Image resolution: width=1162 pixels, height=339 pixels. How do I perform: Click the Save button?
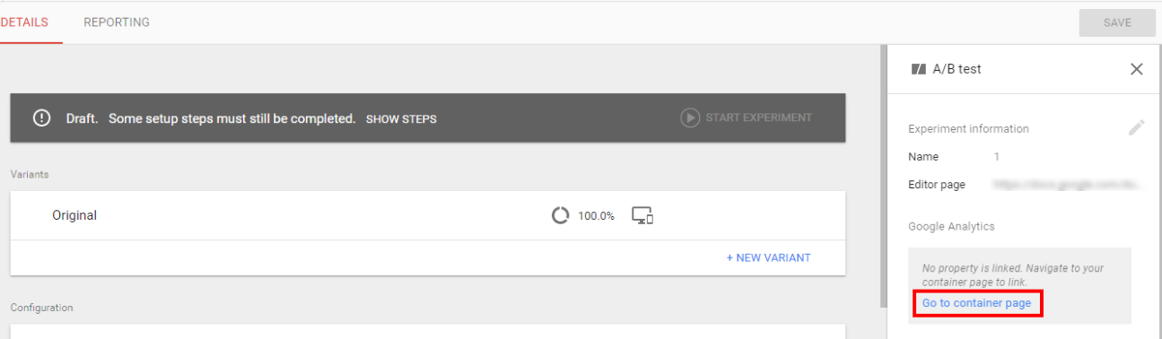pos(1117,22)
